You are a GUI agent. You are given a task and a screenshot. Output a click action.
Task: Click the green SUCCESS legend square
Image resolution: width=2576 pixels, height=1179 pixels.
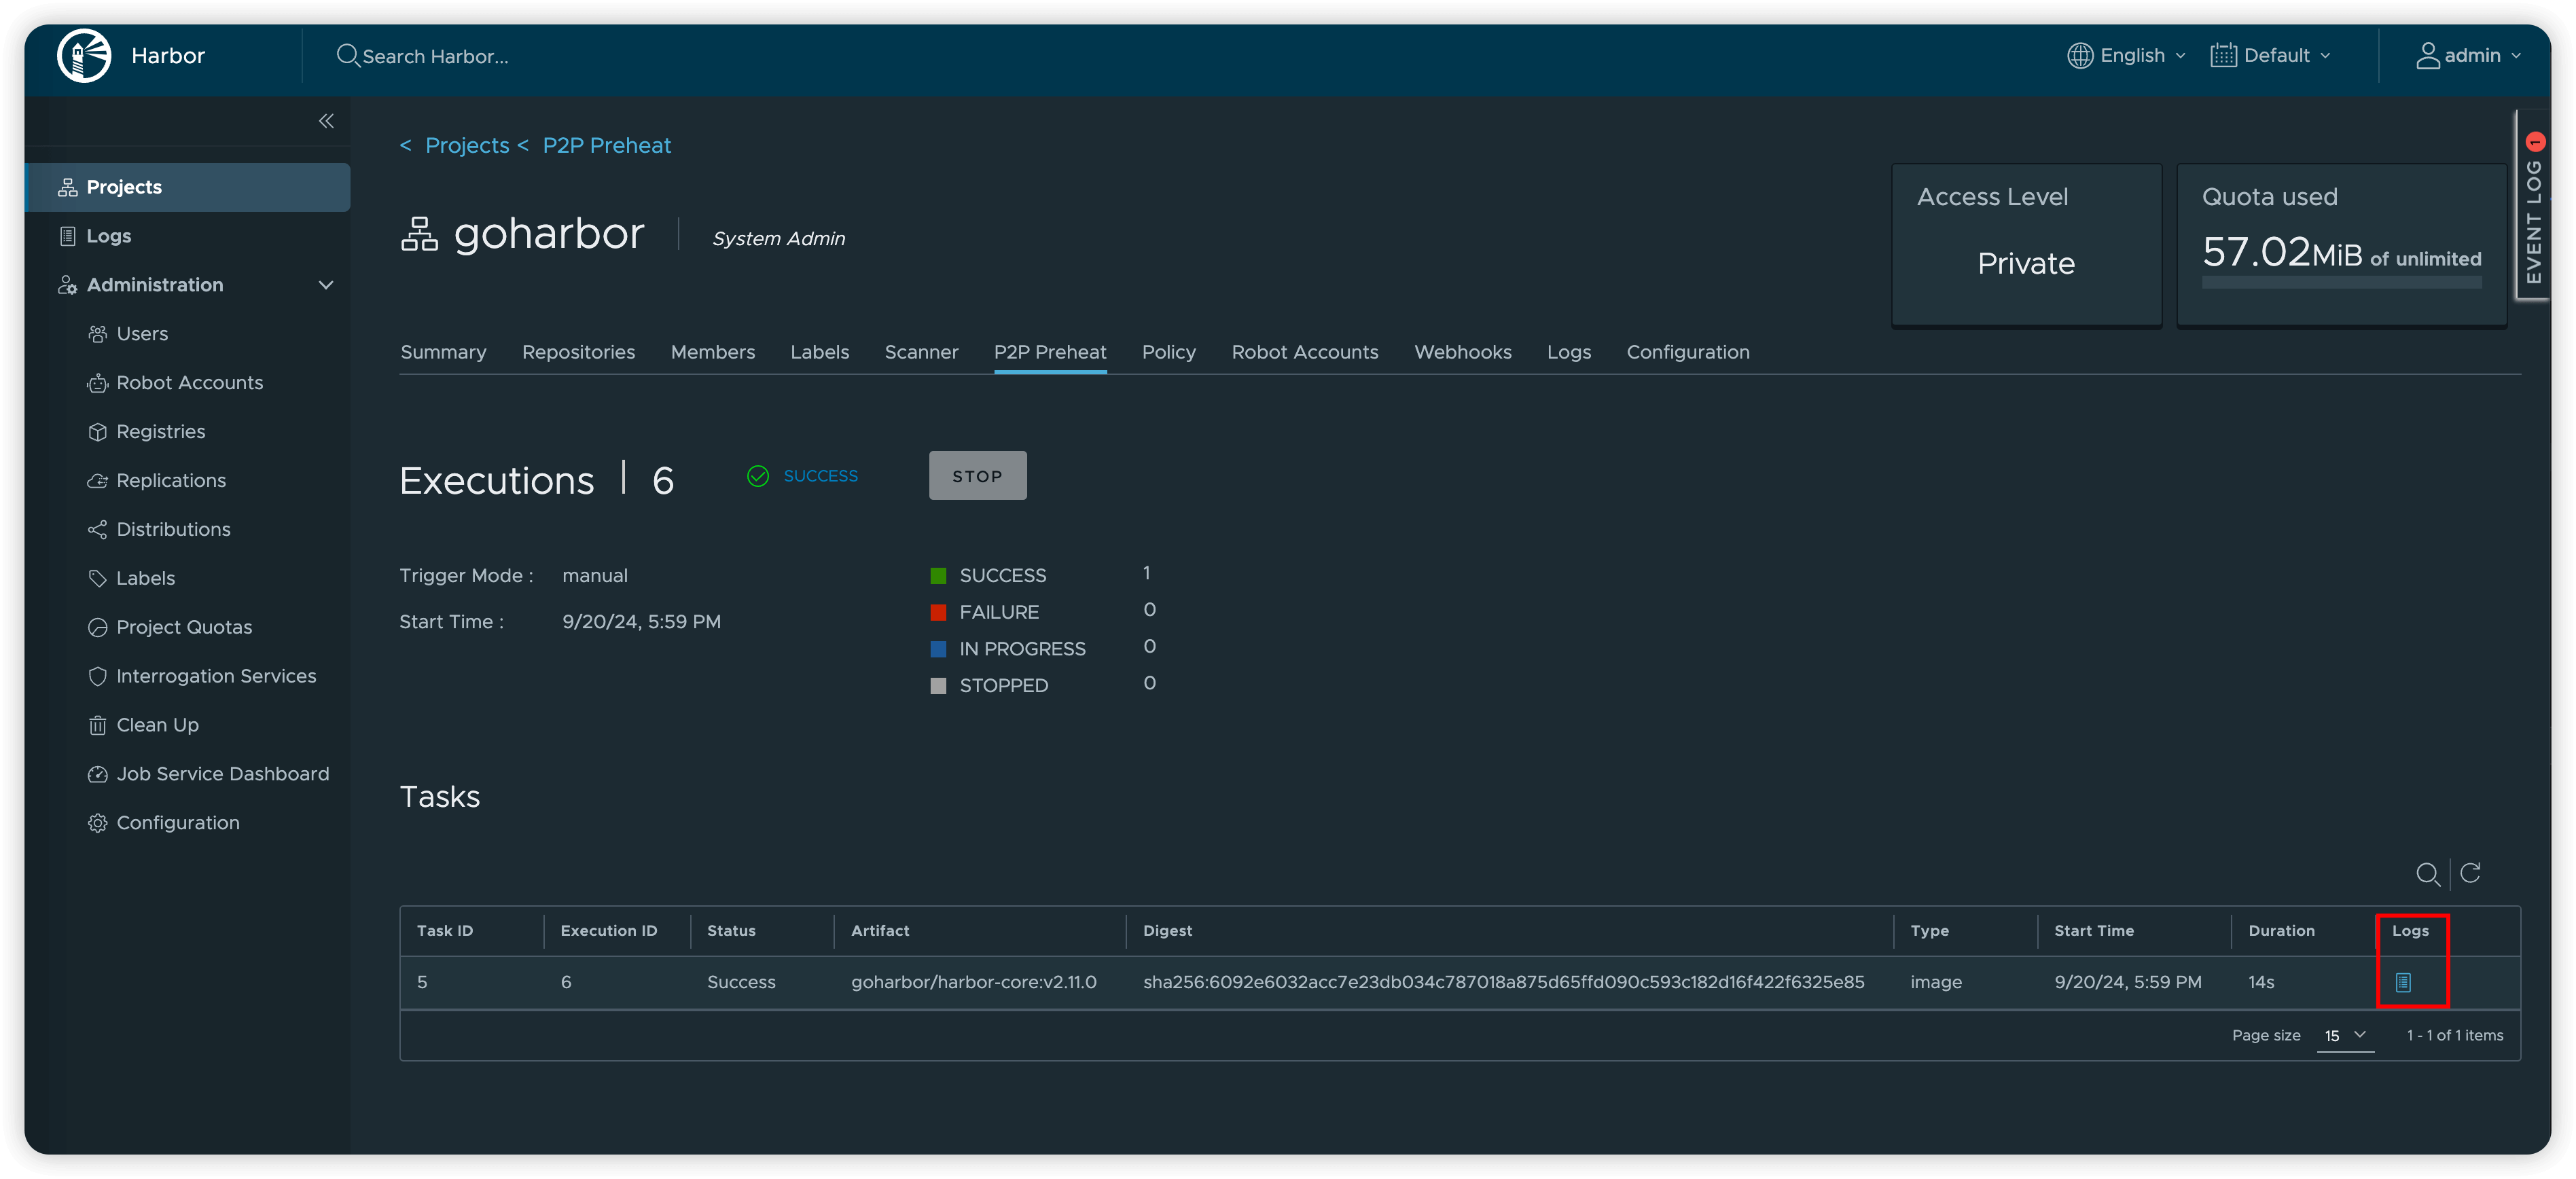click(x=938, y=576)
